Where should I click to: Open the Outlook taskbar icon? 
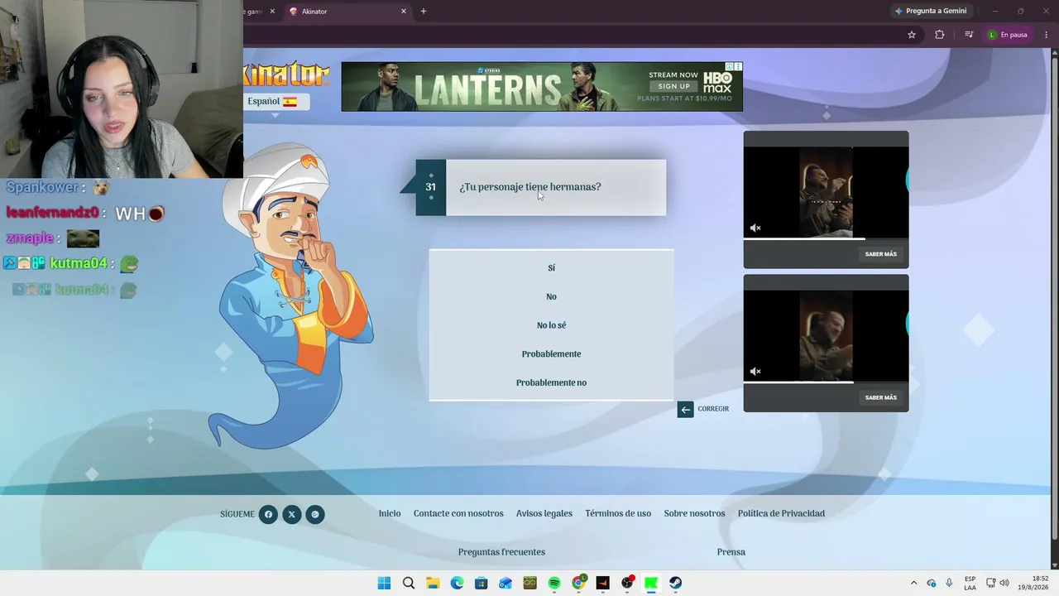click(x=506, y=583)
